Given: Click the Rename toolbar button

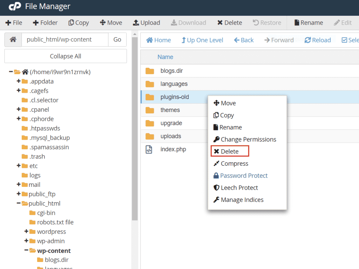Looking at the screenshot, I should coord(309,23).
